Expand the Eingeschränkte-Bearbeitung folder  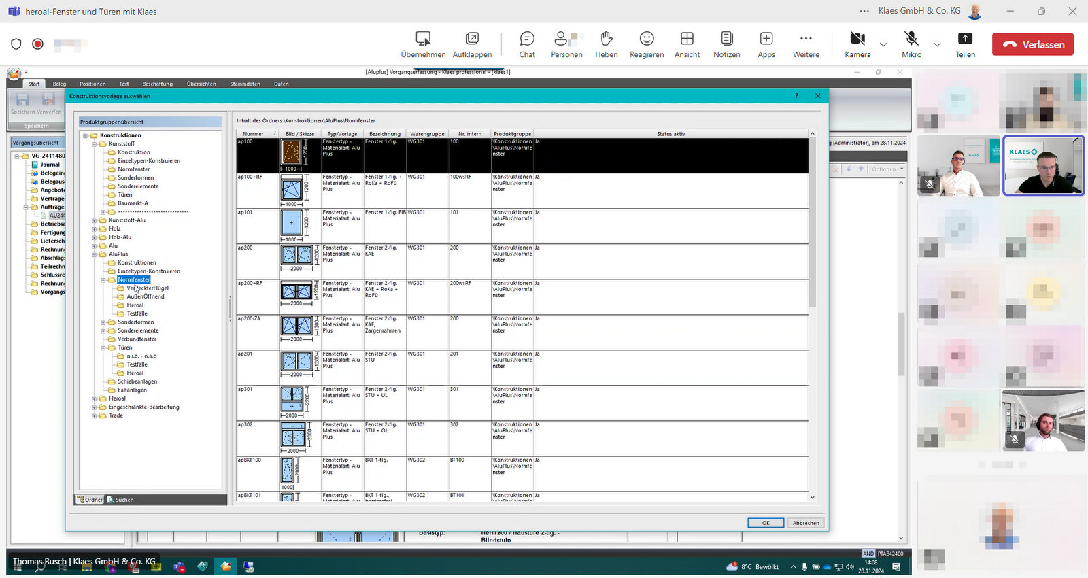click(x=95, y=407)
